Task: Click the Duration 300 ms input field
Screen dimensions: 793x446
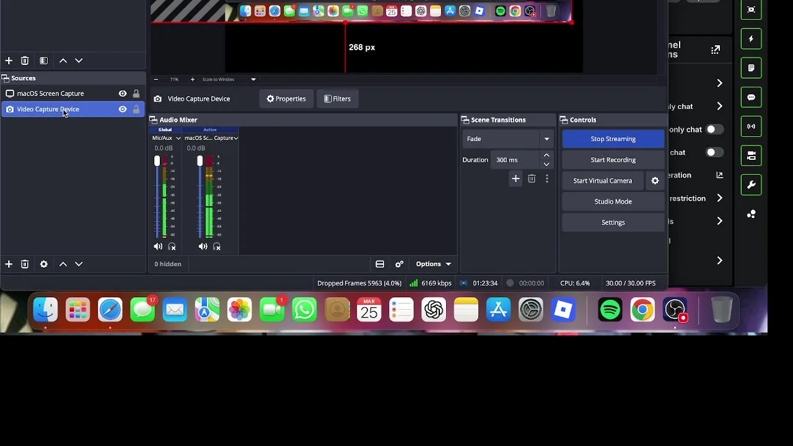Action: coord(517,160)
